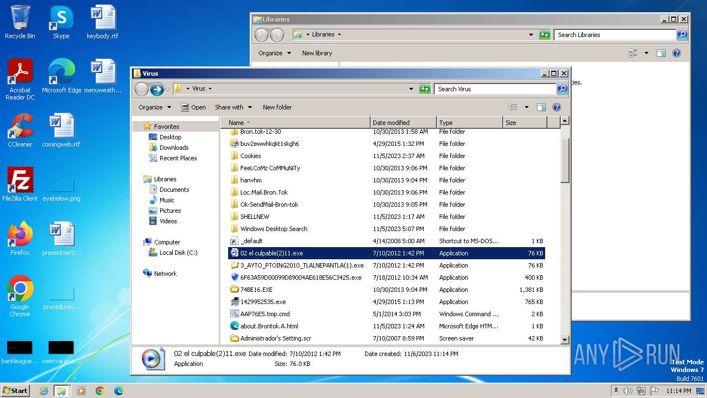Click Back button in Virus window

pyautogui.click(x=142, y=89)
